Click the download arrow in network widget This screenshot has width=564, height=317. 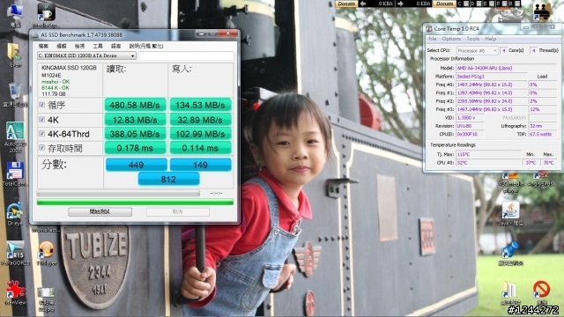[x=400, y=4]
